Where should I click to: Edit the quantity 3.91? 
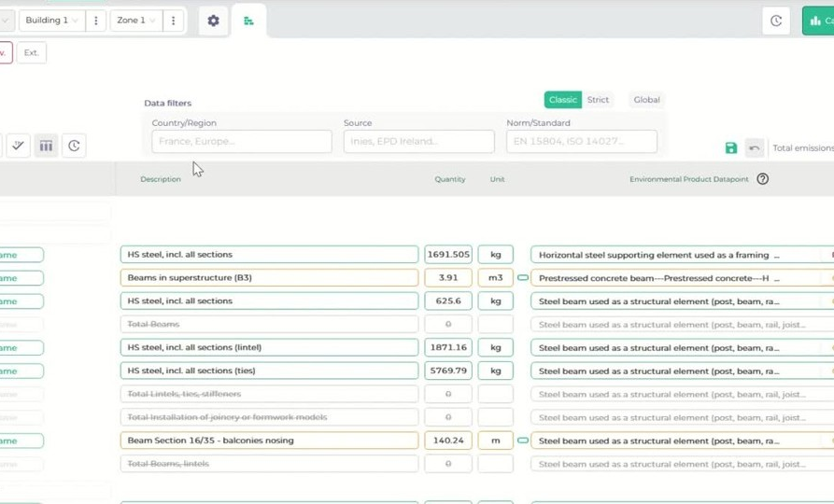tap(448, 277)
